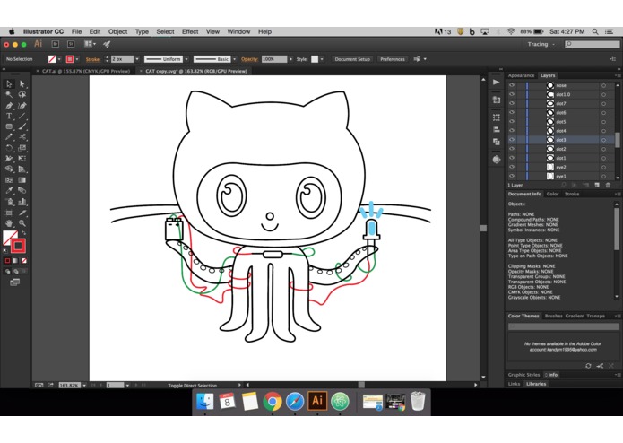623x443 pixels.
Task: Select the Selection tool (black arrow)
Action: [x=9, y=83]
